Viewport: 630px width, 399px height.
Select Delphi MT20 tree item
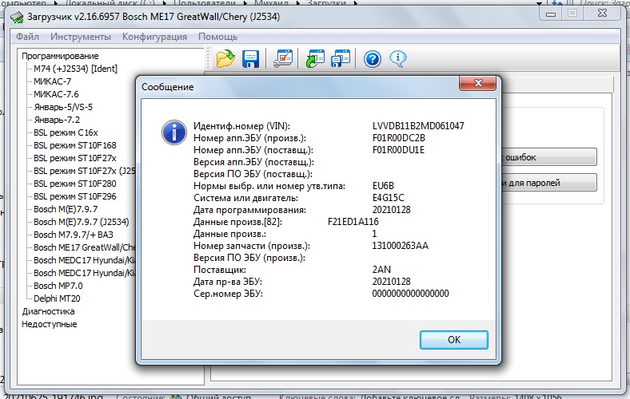57,298
